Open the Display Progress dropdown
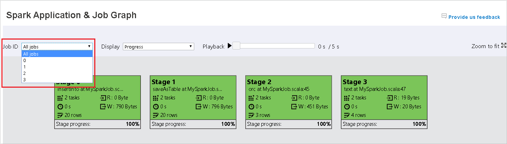507x144 pixels. 158,47
